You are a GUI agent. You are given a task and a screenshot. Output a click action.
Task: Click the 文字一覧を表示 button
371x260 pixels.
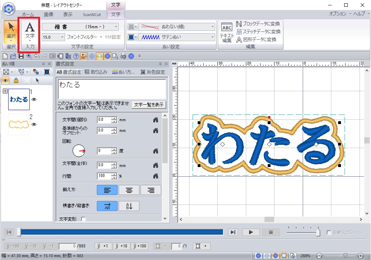pos(149,104)
